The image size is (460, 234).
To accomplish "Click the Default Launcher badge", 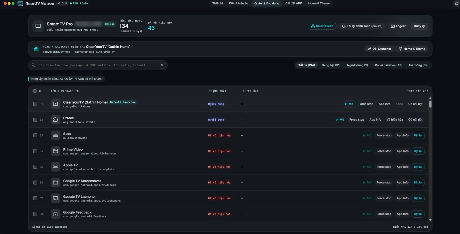I will pos(123,102).
